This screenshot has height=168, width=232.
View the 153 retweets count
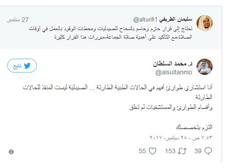(x=170, y=151)
